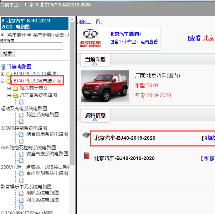Click the page icon beside 室内照明系统电路图
This screenshot has width=215, height=214.
coord(21,174)
